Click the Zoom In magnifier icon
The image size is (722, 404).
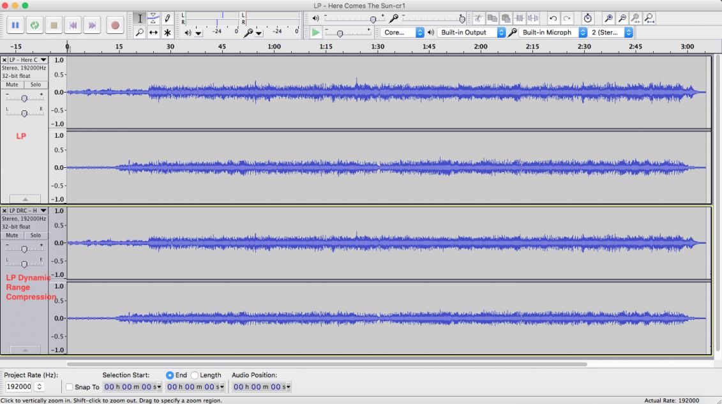click(x=608, y=19)
